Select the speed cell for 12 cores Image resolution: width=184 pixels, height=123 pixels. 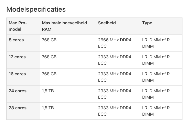[115, 60]
